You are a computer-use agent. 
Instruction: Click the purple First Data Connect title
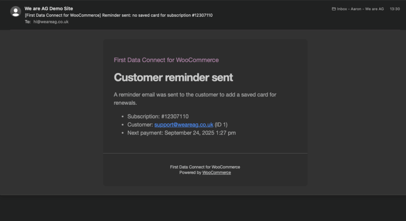[166, 60]
